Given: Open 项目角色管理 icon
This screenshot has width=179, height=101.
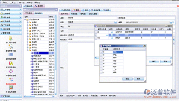Looking at the screenshot, I should coord(11,88).
